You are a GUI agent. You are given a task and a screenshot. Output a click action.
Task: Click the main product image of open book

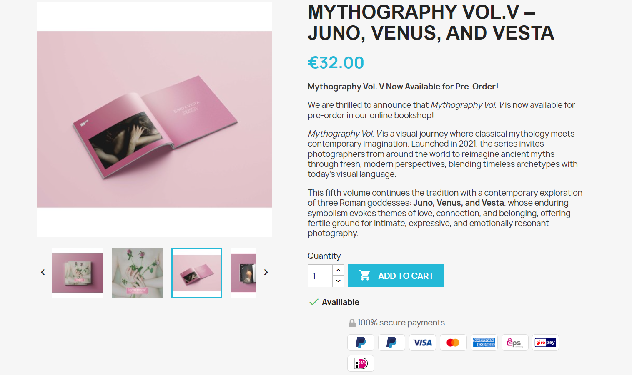(x=154, y=119)
